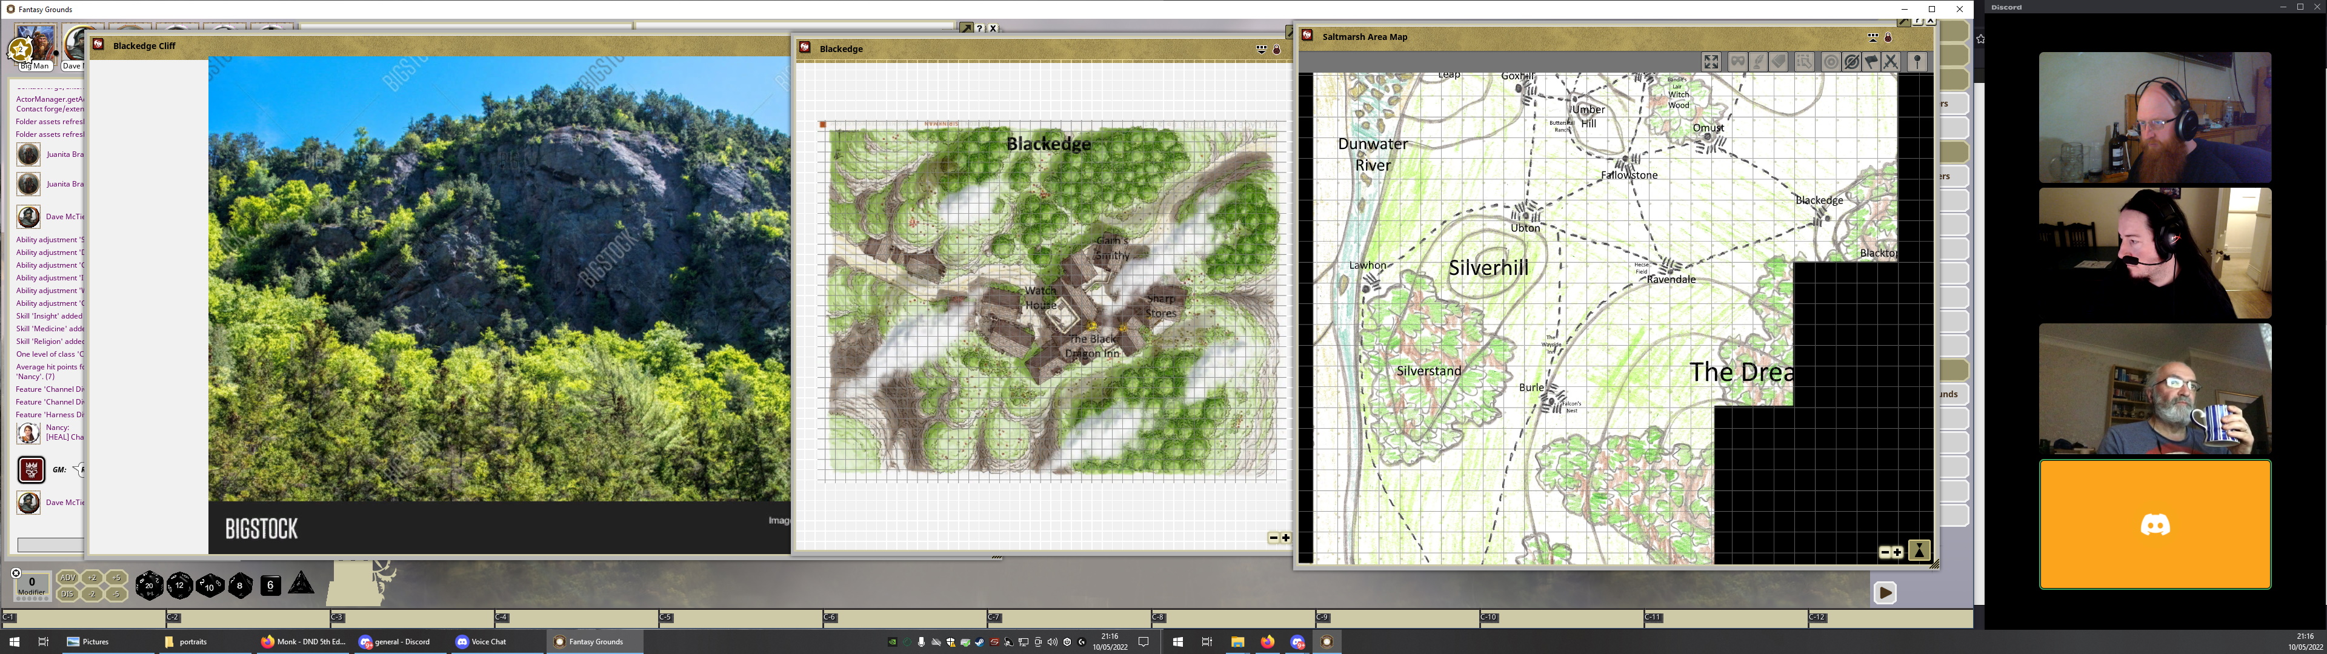Toggle the DIS disadvantage button
This screenshot has width=2327, height=654.
click(x=68, y=593)
